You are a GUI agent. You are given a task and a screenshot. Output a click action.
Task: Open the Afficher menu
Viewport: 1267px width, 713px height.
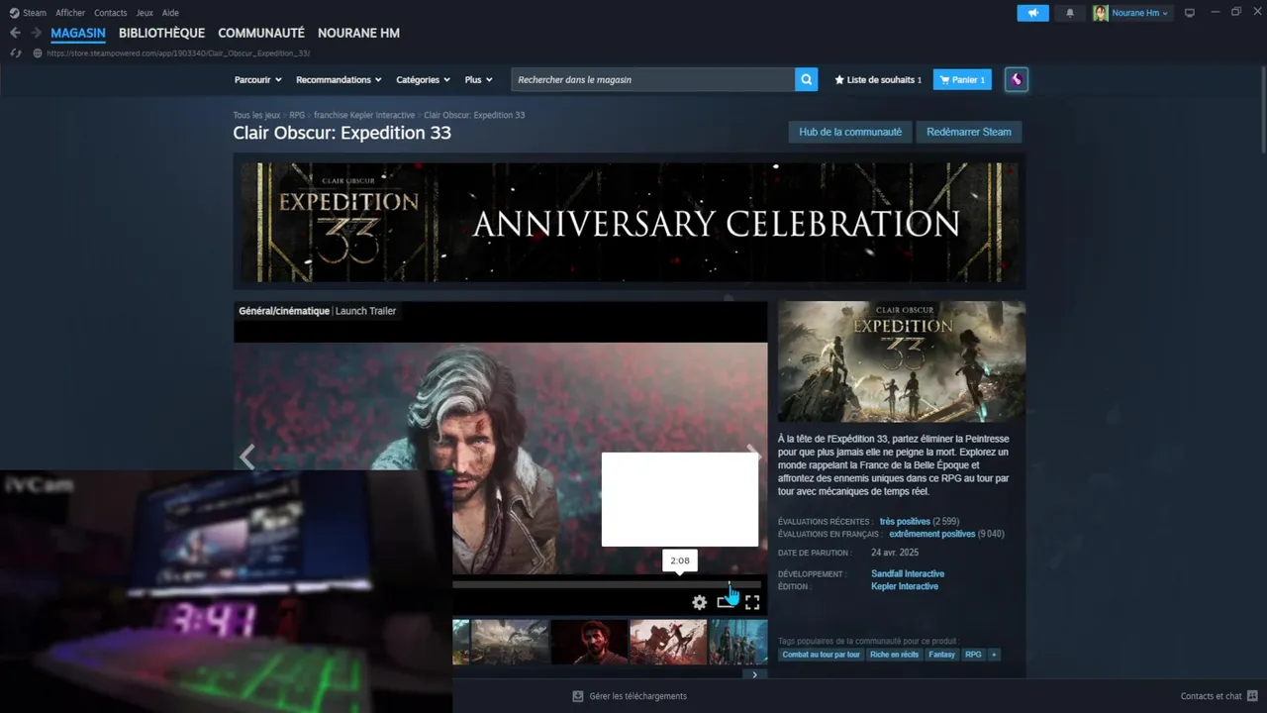coord(70,13)
